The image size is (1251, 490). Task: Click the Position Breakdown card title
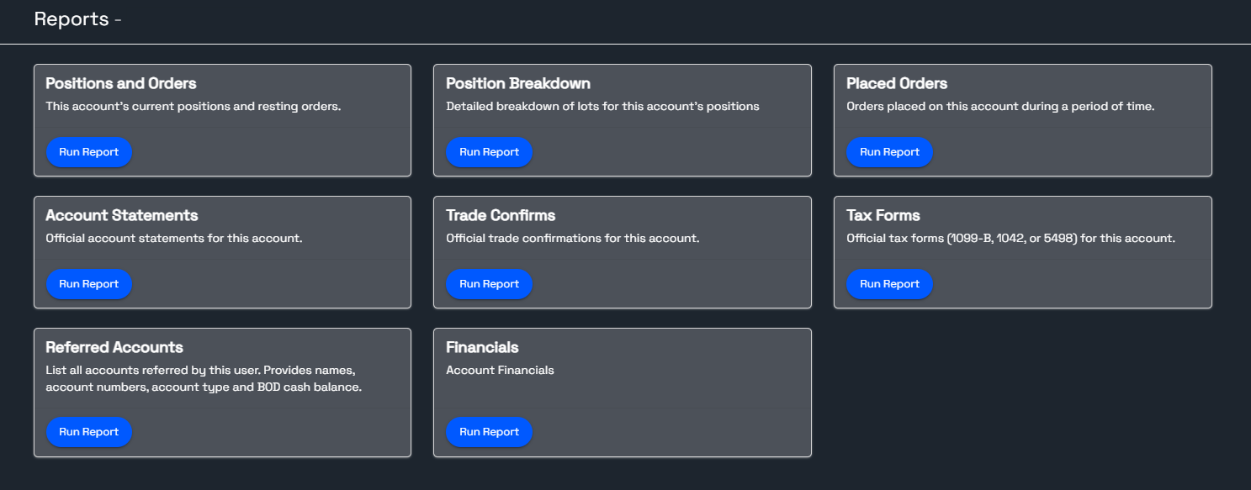[x=518, y=83]
